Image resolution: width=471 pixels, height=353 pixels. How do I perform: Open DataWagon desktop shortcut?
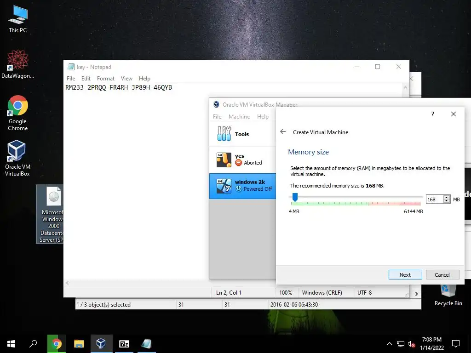(18, 64)
